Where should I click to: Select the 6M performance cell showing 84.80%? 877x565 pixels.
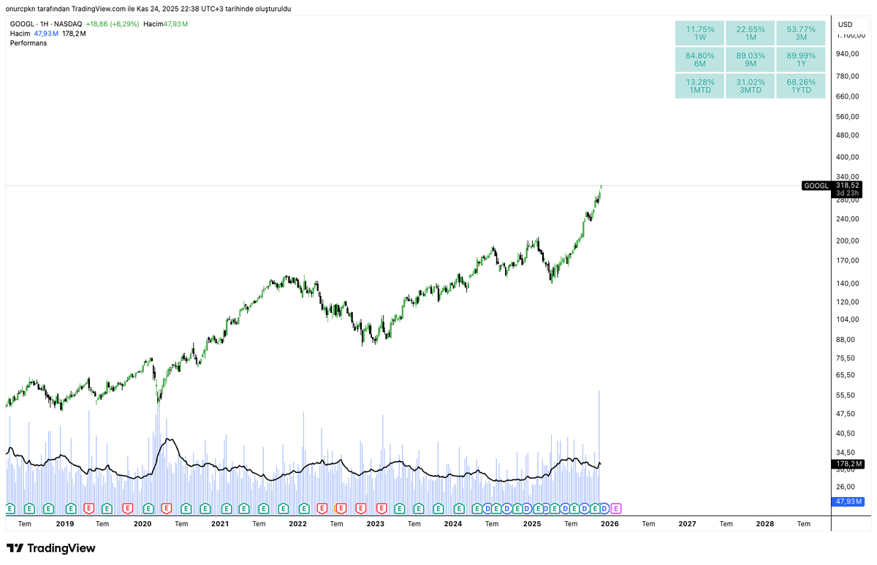coord(699,60)
